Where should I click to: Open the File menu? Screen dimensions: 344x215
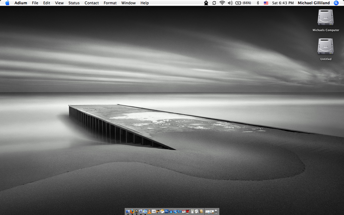point(35,3)
